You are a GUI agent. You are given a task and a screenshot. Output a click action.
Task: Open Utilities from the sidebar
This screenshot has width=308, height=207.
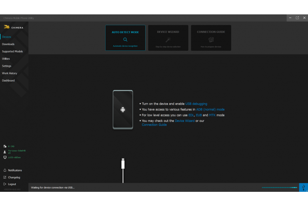[x=6, y=59]
